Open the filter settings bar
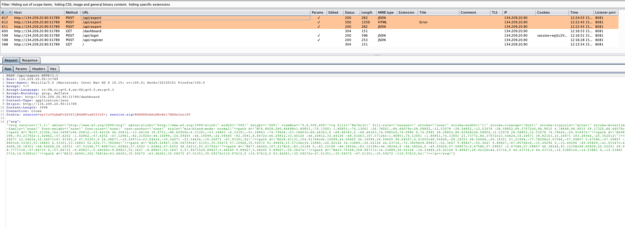625x228 pixels. pyautogui.click(x=312, y=4)
